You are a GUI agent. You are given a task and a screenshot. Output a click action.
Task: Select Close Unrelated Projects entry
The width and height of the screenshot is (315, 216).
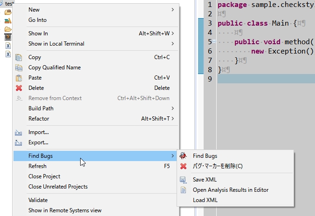[58, 187]
